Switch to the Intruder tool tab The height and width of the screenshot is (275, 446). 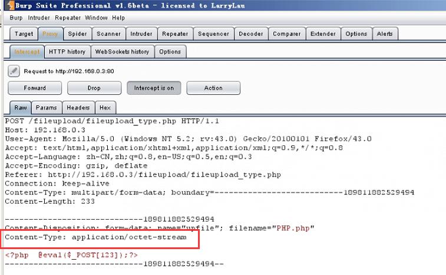[x=141, y=34]
